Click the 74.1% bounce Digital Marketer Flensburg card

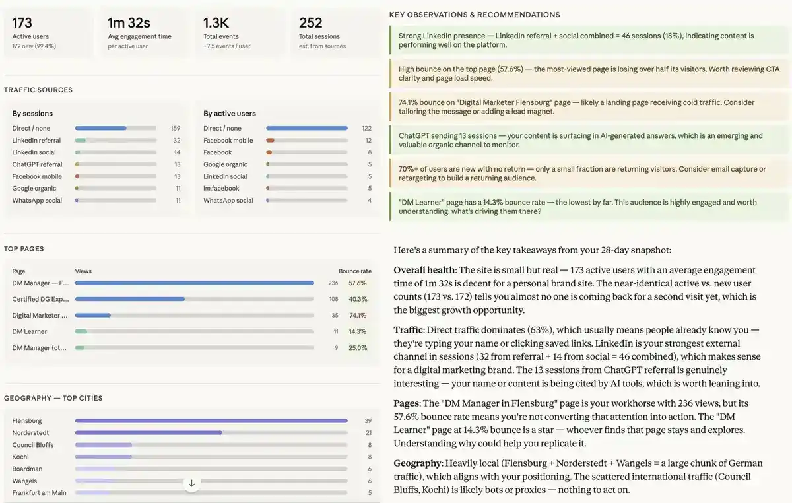pos(590,107)
